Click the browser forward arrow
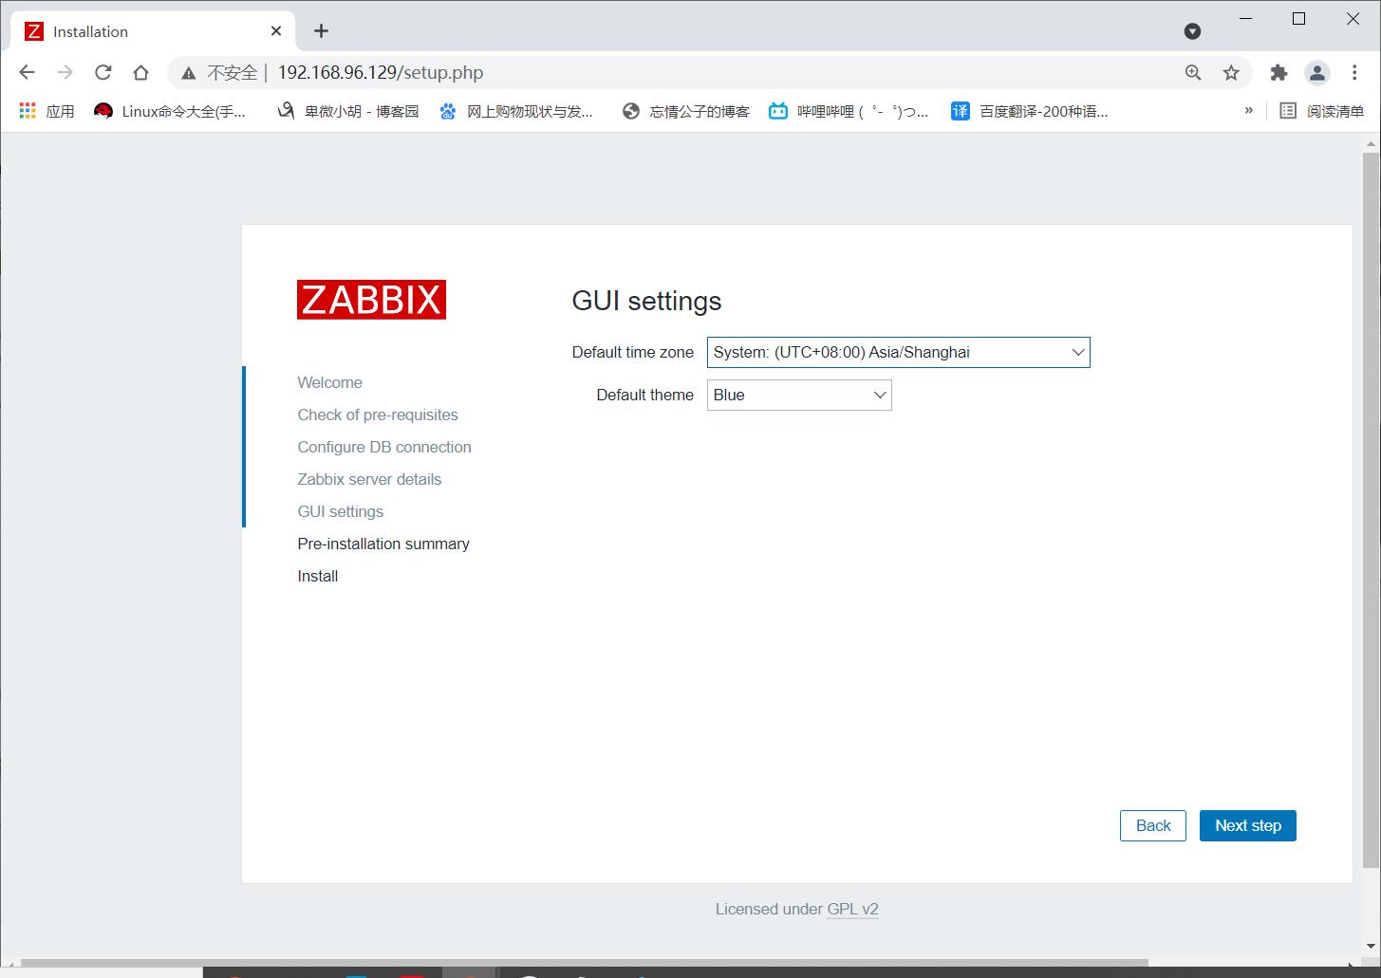The width and height of the screenshot is (1381, 978). 65,72
